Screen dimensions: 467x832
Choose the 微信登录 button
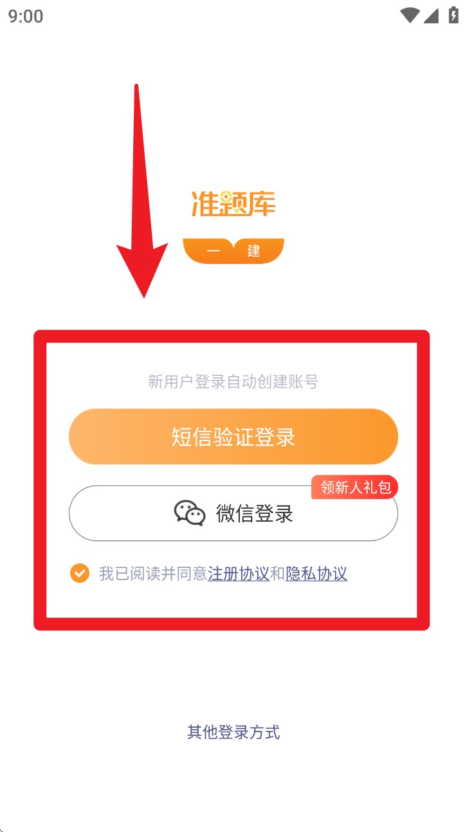[x=233, y=513]
